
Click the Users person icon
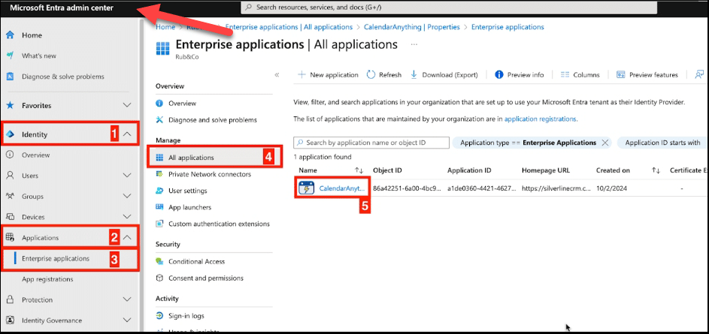(x=11, y=176)
